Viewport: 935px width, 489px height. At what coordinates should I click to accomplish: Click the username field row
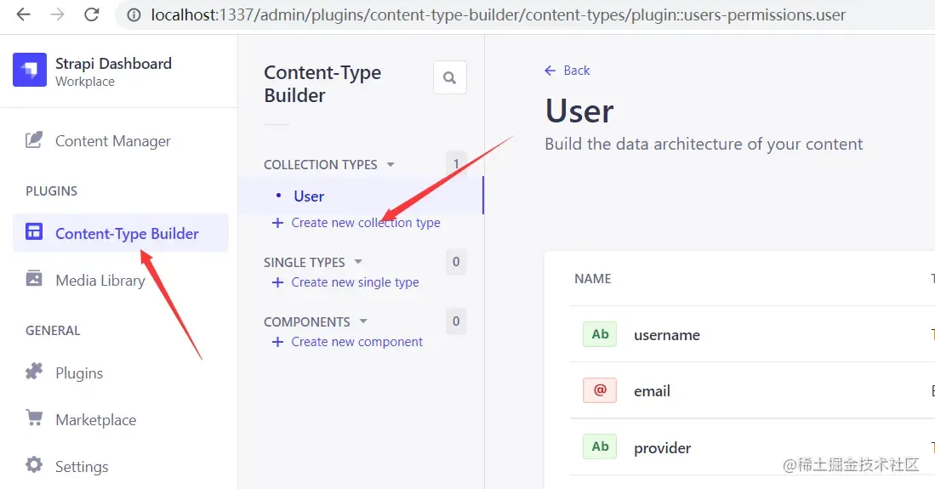[x=753, y=334]
